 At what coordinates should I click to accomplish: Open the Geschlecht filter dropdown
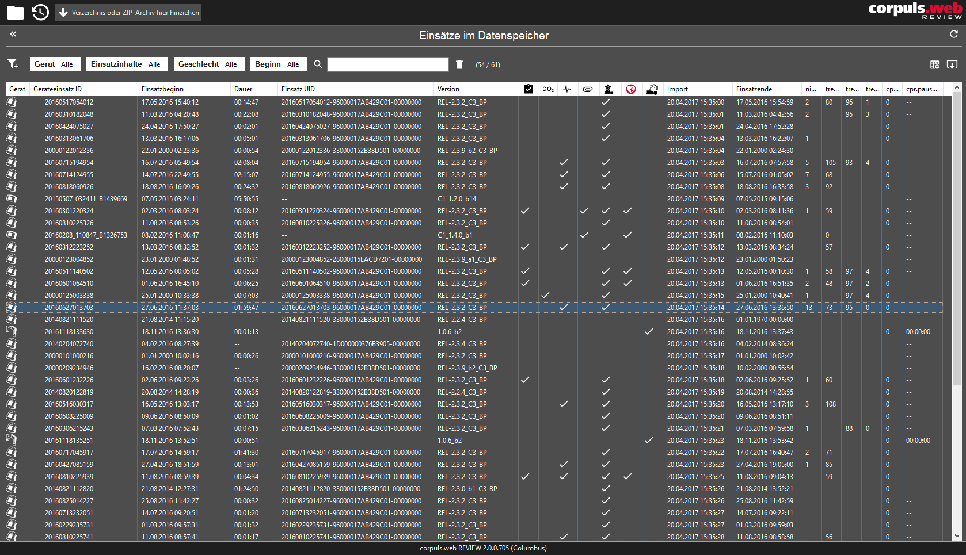click(x=209, y=64)
